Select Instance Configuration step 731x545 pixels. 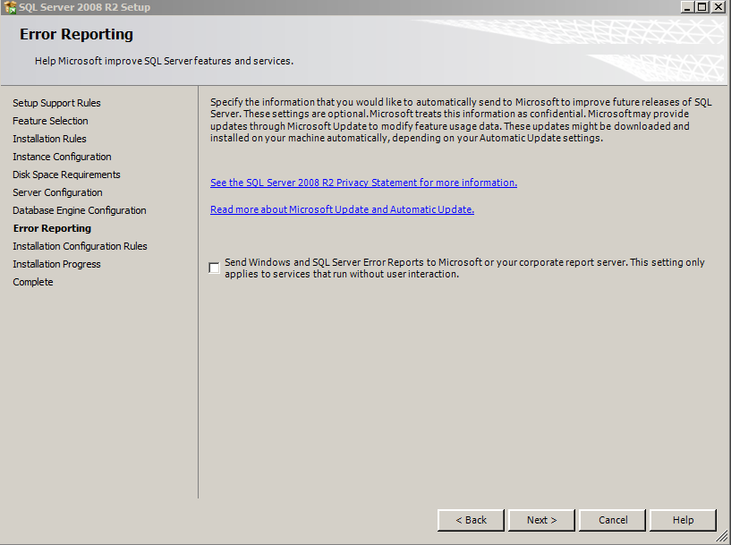62,157
